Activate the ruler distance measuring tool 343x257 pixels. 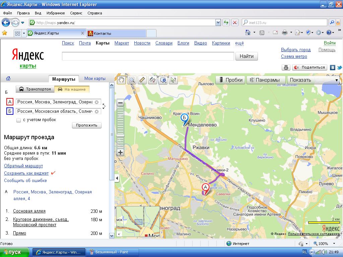point(142,80)
